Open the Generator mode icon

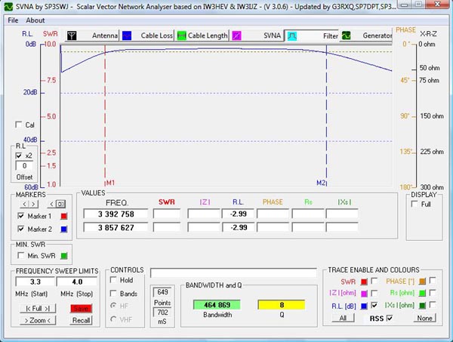(x=347, y=35)
